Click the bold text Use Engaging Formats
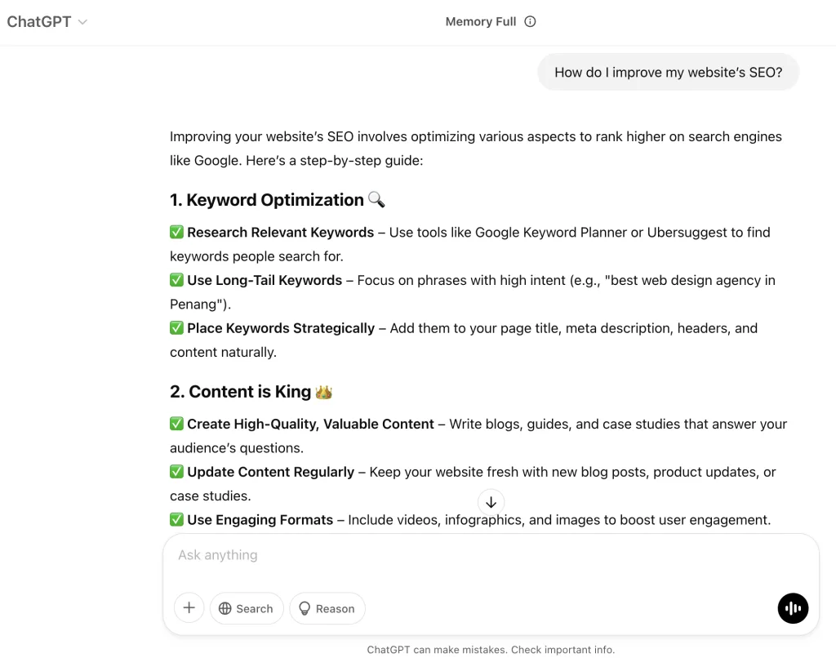 tap(260, 520)
